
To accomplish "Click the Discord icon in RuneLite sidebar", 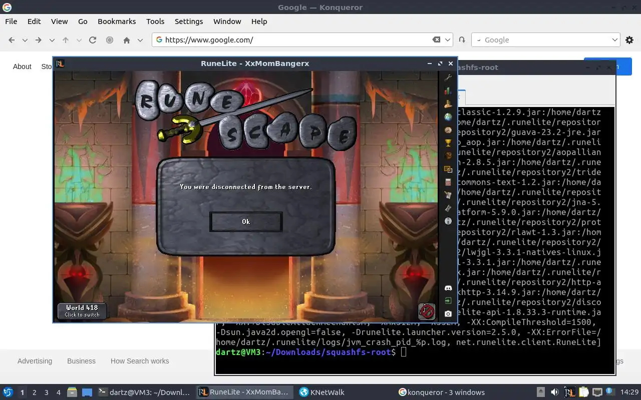I will (448, 288).
